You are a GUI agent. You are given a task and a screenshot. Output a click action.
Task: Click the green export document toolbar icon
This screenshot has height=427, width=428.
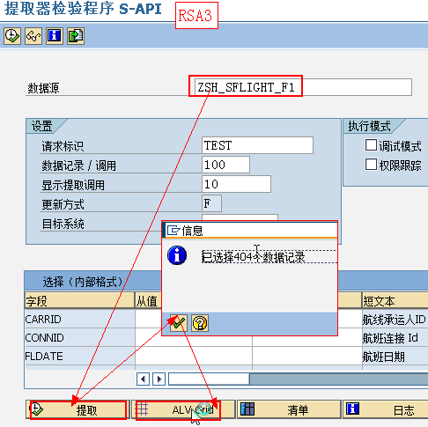pyautogui.click(x=76, y=36)
